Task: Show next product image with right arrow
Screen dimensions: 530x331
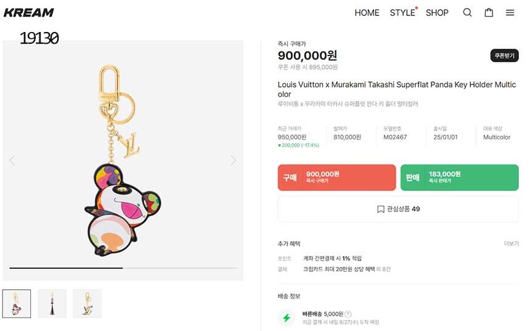Action: click(x=233, y=160)
